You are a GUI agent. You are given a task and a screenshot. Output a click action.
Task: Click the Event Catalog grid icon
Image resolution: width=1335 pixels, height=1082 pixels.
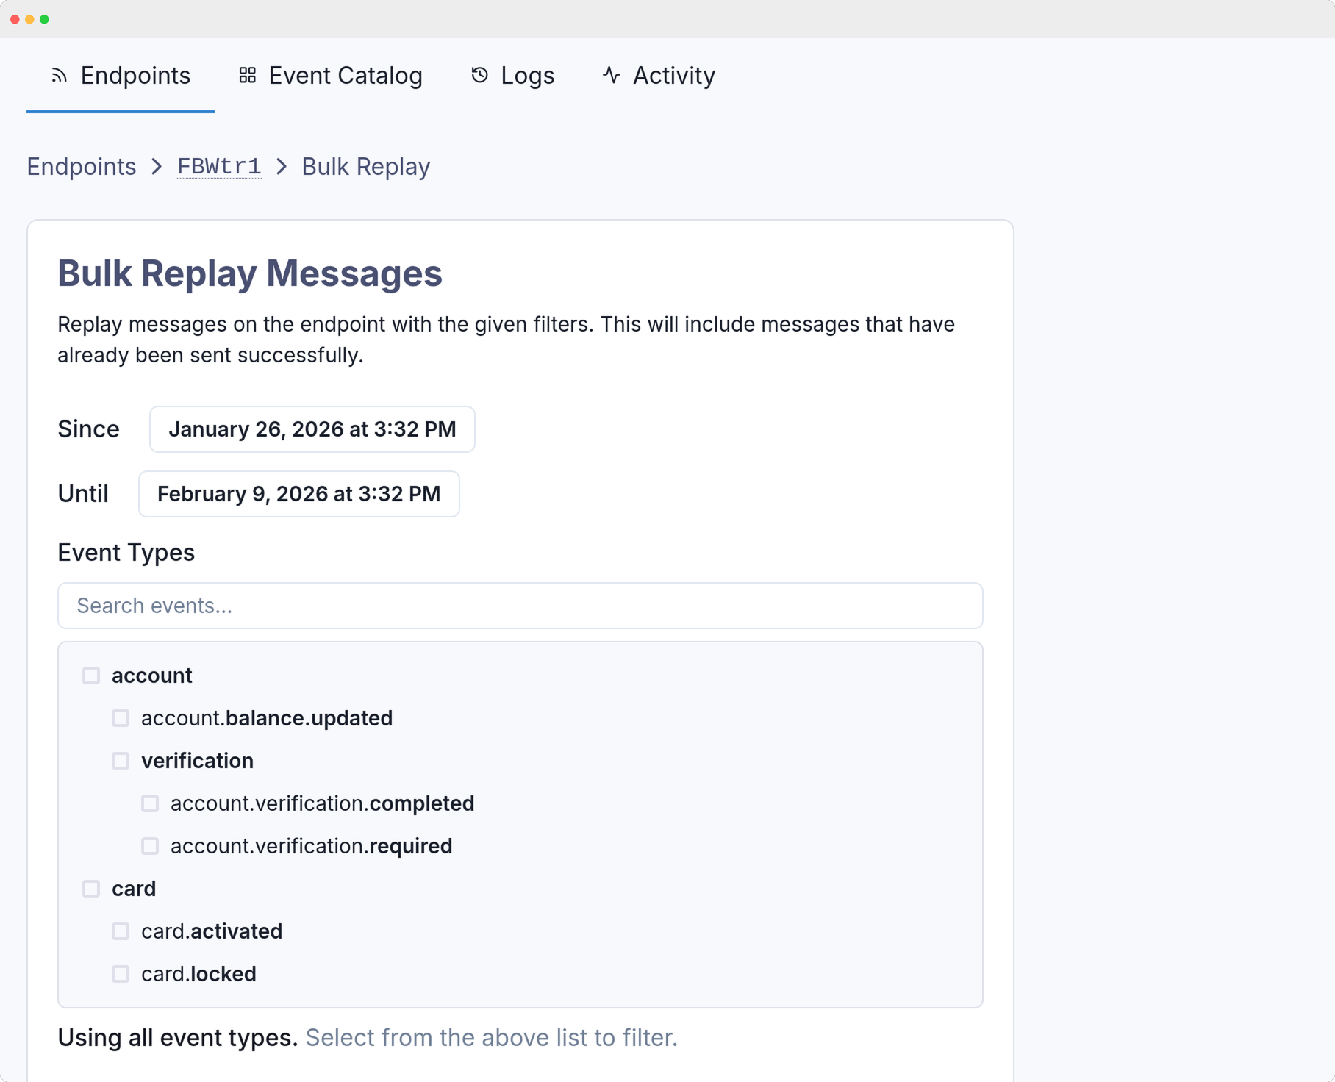(x=248, y=75)
